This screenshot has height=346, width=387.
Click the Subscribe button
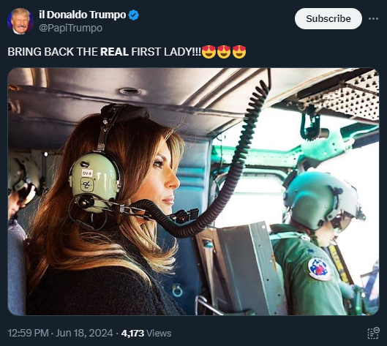pyautogui.click(x=328, y=19)
